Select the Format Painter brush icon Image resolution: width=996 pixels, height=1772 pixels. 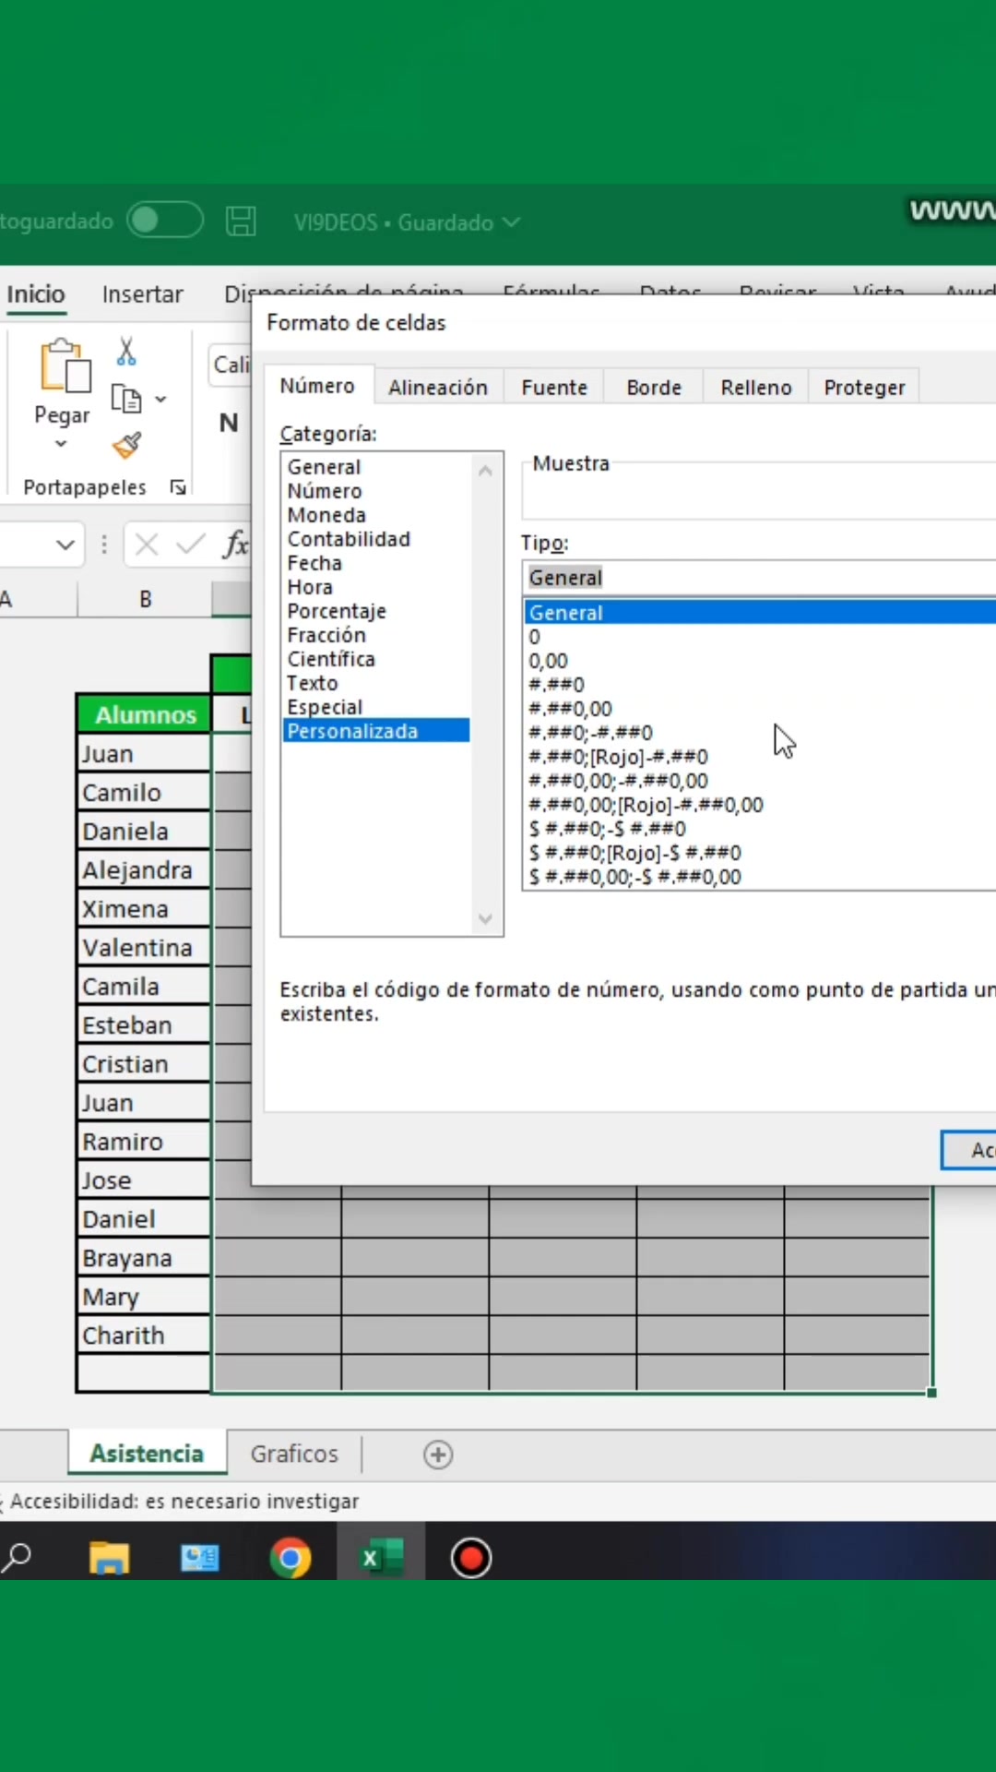coord(126,446)
